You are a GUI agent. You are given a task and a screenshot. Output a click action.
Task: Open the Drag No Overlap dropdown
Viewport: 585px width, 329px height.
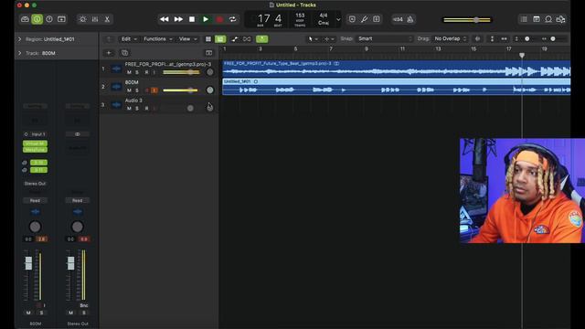pyautogui.click(x=450, y=38)
